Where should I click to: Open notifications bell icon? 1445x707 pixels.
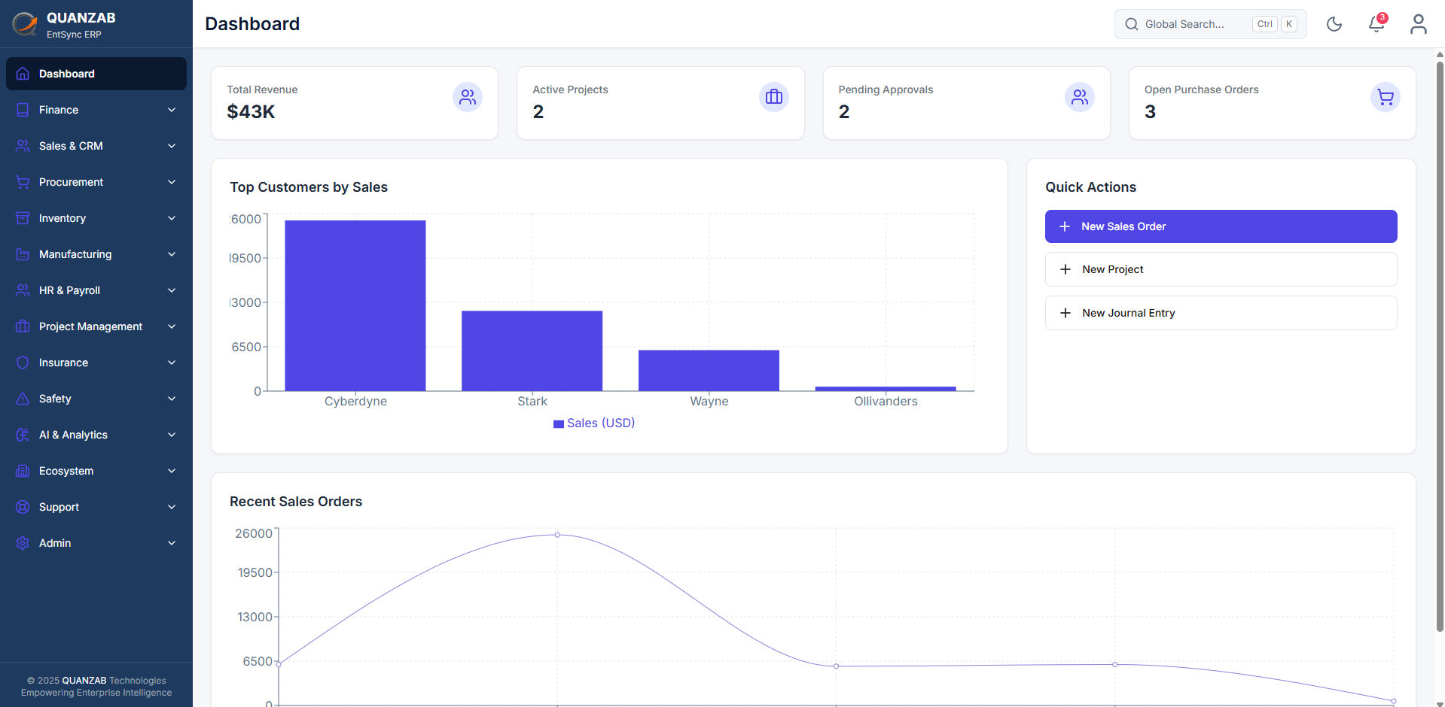[x=1376, y=24]
